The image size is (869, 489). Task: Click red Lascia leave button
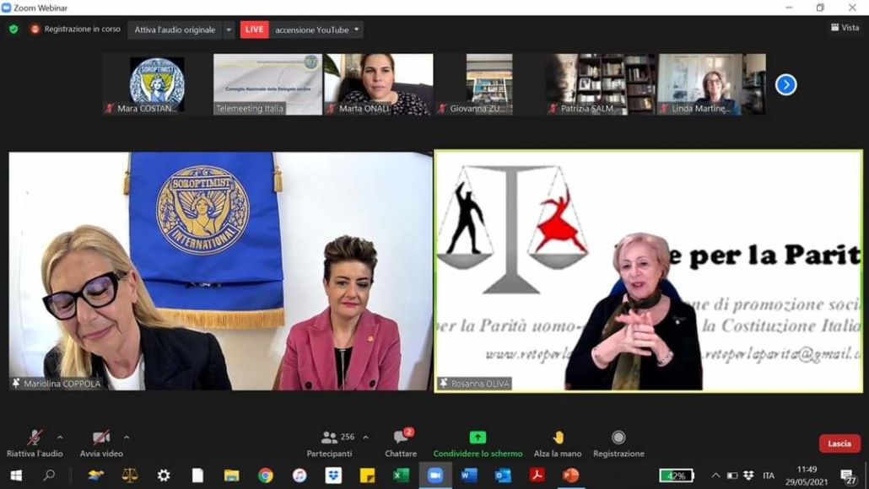click(839, 443)
